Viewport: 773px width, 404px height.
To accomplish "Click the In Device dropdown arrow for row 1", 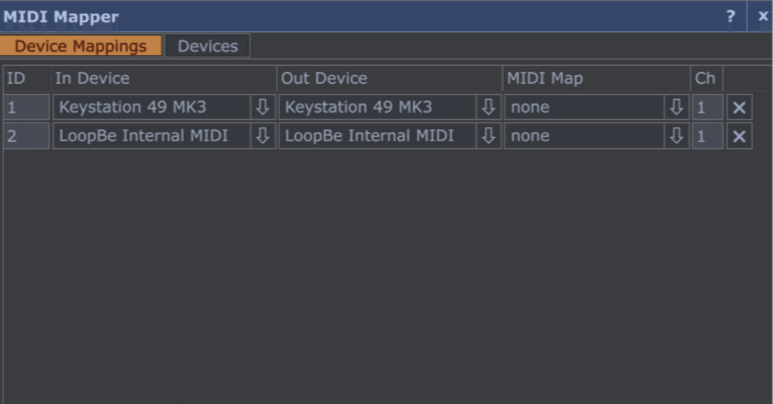I will pyautogui.click(x=262, y=107).
